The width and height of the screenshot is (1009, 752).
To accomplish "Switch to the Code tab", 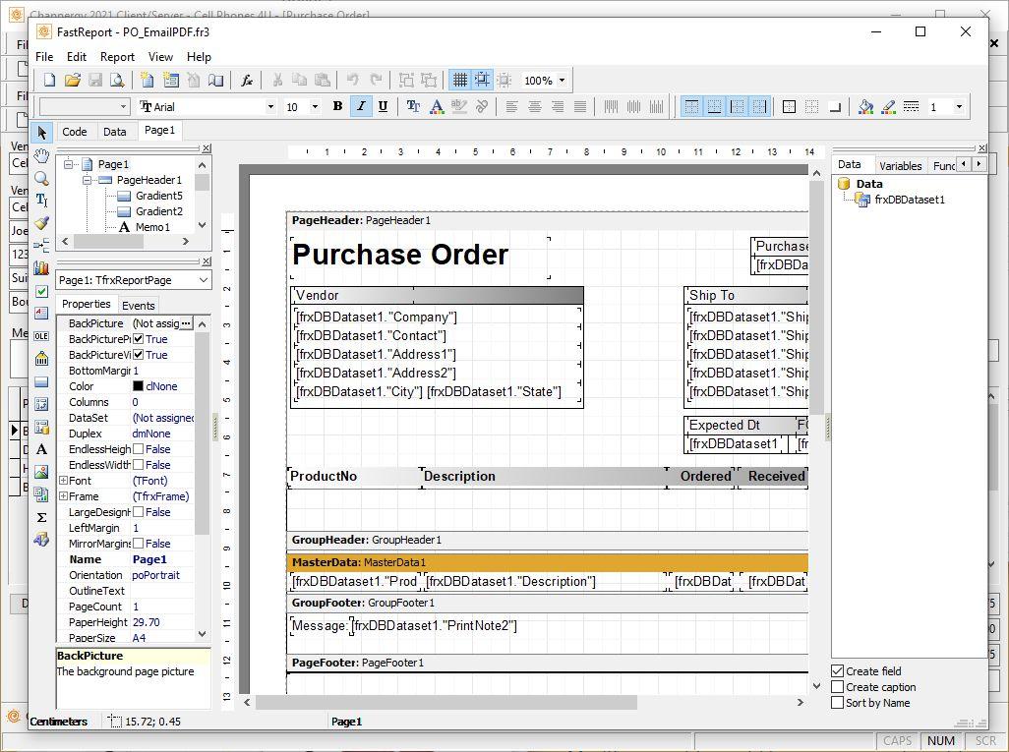I will (x=74, y=131).
